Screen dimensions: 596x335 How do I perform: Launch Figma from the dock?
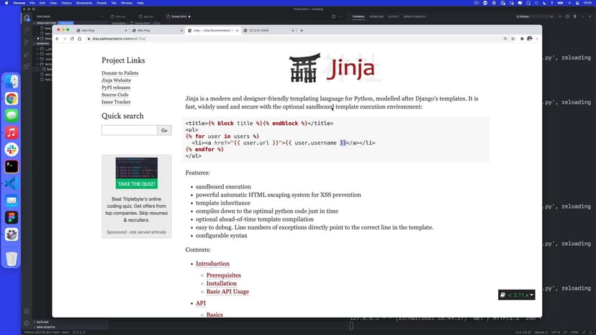(x=12, y=217)
